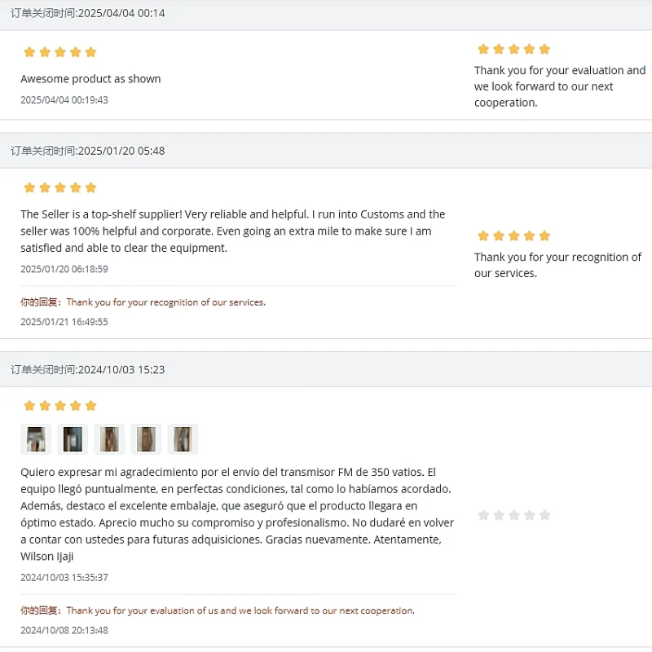Click fifth star above the Spanish review
Viewport: 652px width, 652px height.
coord(90,406)
